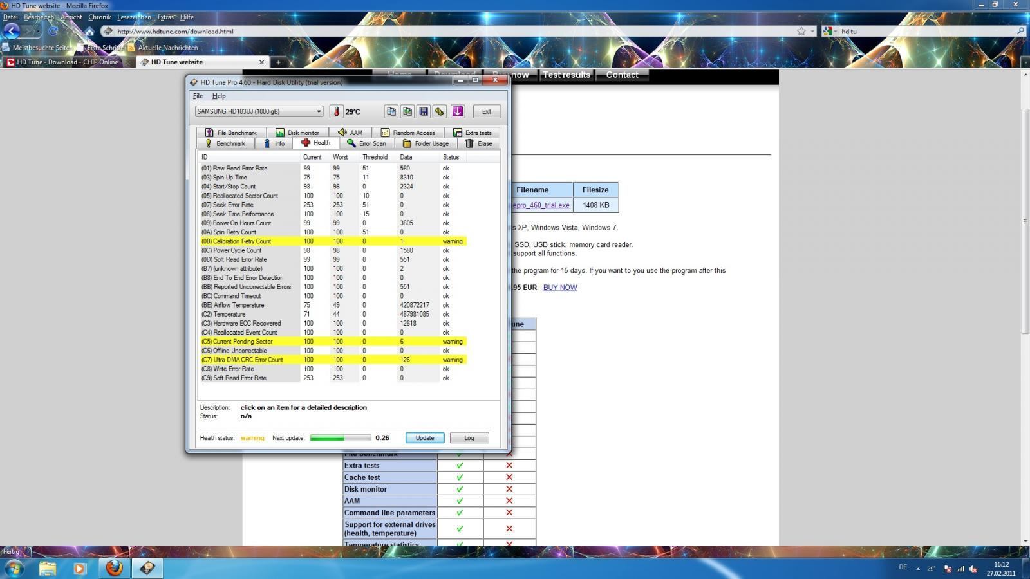
Task: Open the Extras menu in Firefox
Action: tap(165, 17)
